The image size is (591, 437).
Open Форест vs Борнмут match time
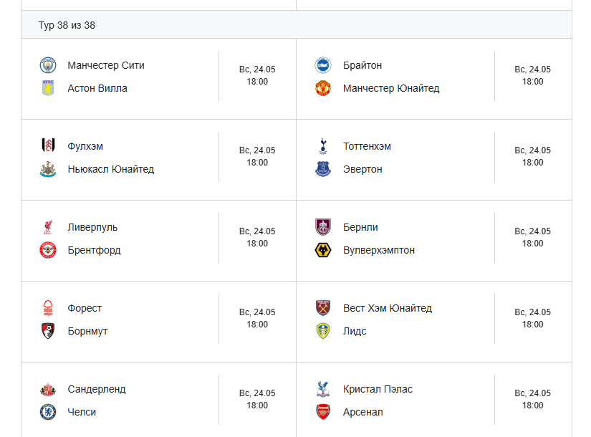point(257,325)
